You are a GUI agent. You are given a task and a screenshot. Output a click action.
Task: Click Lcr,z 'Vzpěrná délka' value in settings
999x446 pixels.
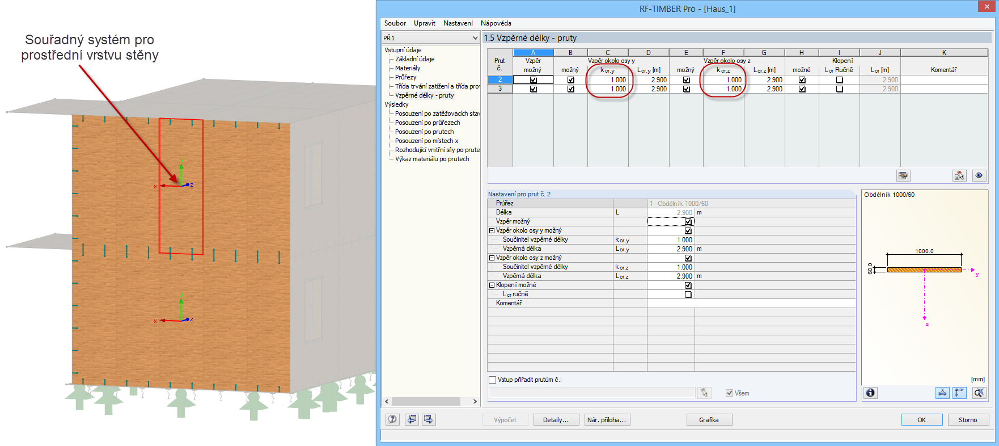(x=671, y=276)
